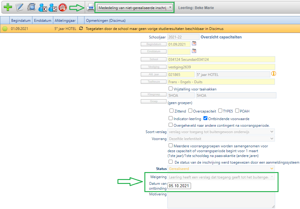Click the Toegelaten door de school remark text

pos(155,29)
